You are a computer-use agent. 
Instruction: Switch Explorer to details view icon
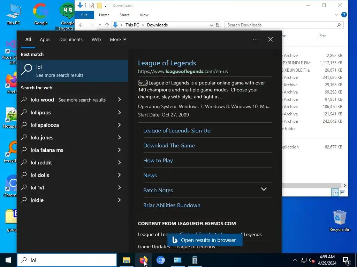335,192
